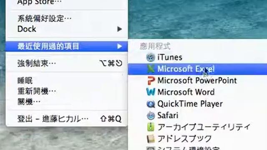This screenshot has height=150, width=267.
Task: Expand the Dock submenu arrow
Action: click(x=120, y=29)
